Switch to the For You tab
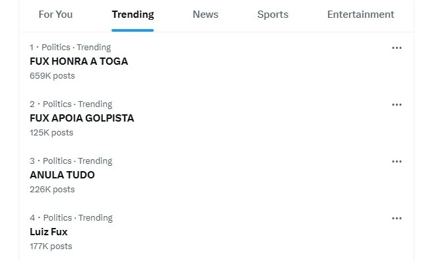This screenshot has height=261, width=425. click(55, 15)
